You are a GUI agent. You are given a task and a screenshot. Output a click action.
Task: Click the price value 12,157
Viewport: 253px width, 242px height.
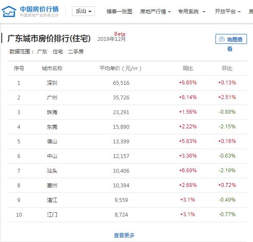point(121,156)
